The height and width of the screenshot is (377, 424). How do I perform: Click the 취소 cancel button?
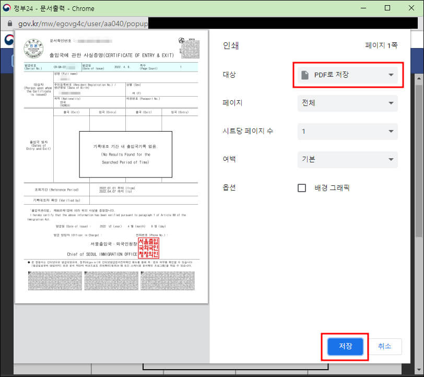[386, 346]
